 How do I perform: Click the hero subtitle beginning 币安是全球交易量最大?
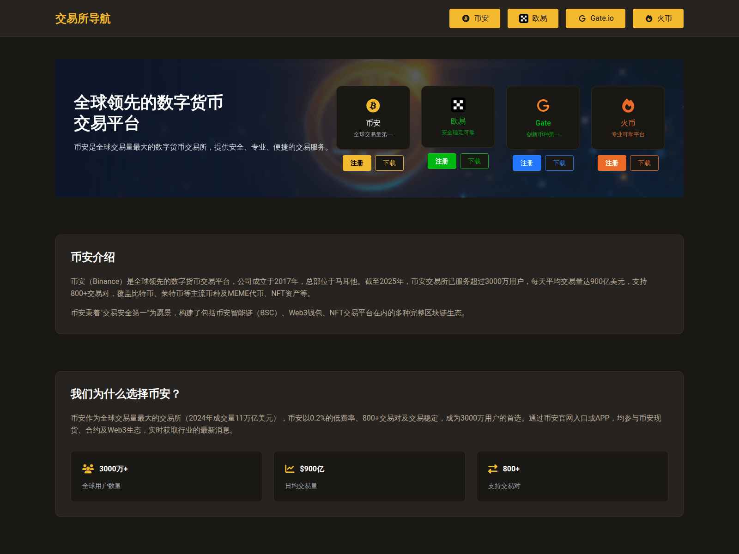pyautogui.click(x=203, y=147)
